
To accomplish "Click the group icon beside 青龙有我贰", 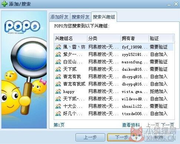I will (58, 84).
